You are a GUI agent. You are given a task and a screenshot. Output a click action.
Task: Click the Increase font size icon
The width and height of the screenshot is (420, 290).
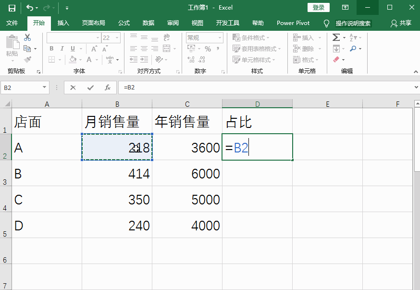point(94,49)
